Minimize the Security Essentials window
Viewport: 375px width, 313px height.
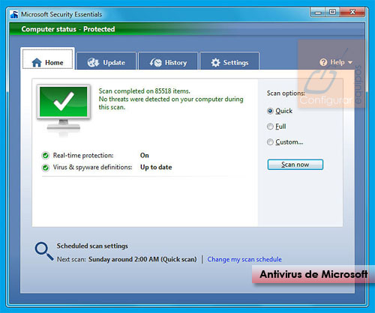[x=318, y=12]
